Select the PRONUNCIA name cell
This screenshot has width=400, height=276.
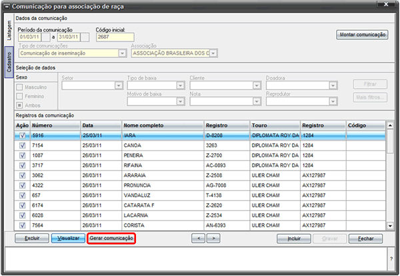163,185
